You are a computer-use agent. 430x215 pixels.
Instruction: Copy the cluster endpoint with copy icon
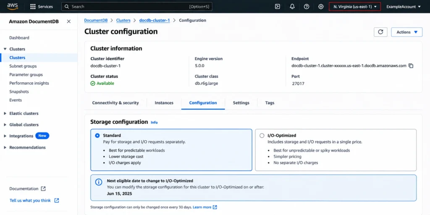point(411,66)
